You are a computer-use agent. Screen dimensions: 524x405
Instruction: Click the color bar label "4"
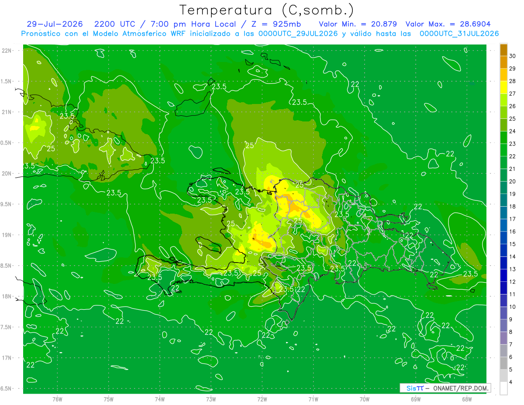point(511,382)
